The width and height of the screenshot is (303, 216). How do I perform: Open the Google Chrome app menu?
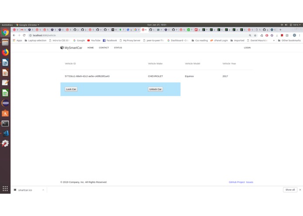pos(27,25)
